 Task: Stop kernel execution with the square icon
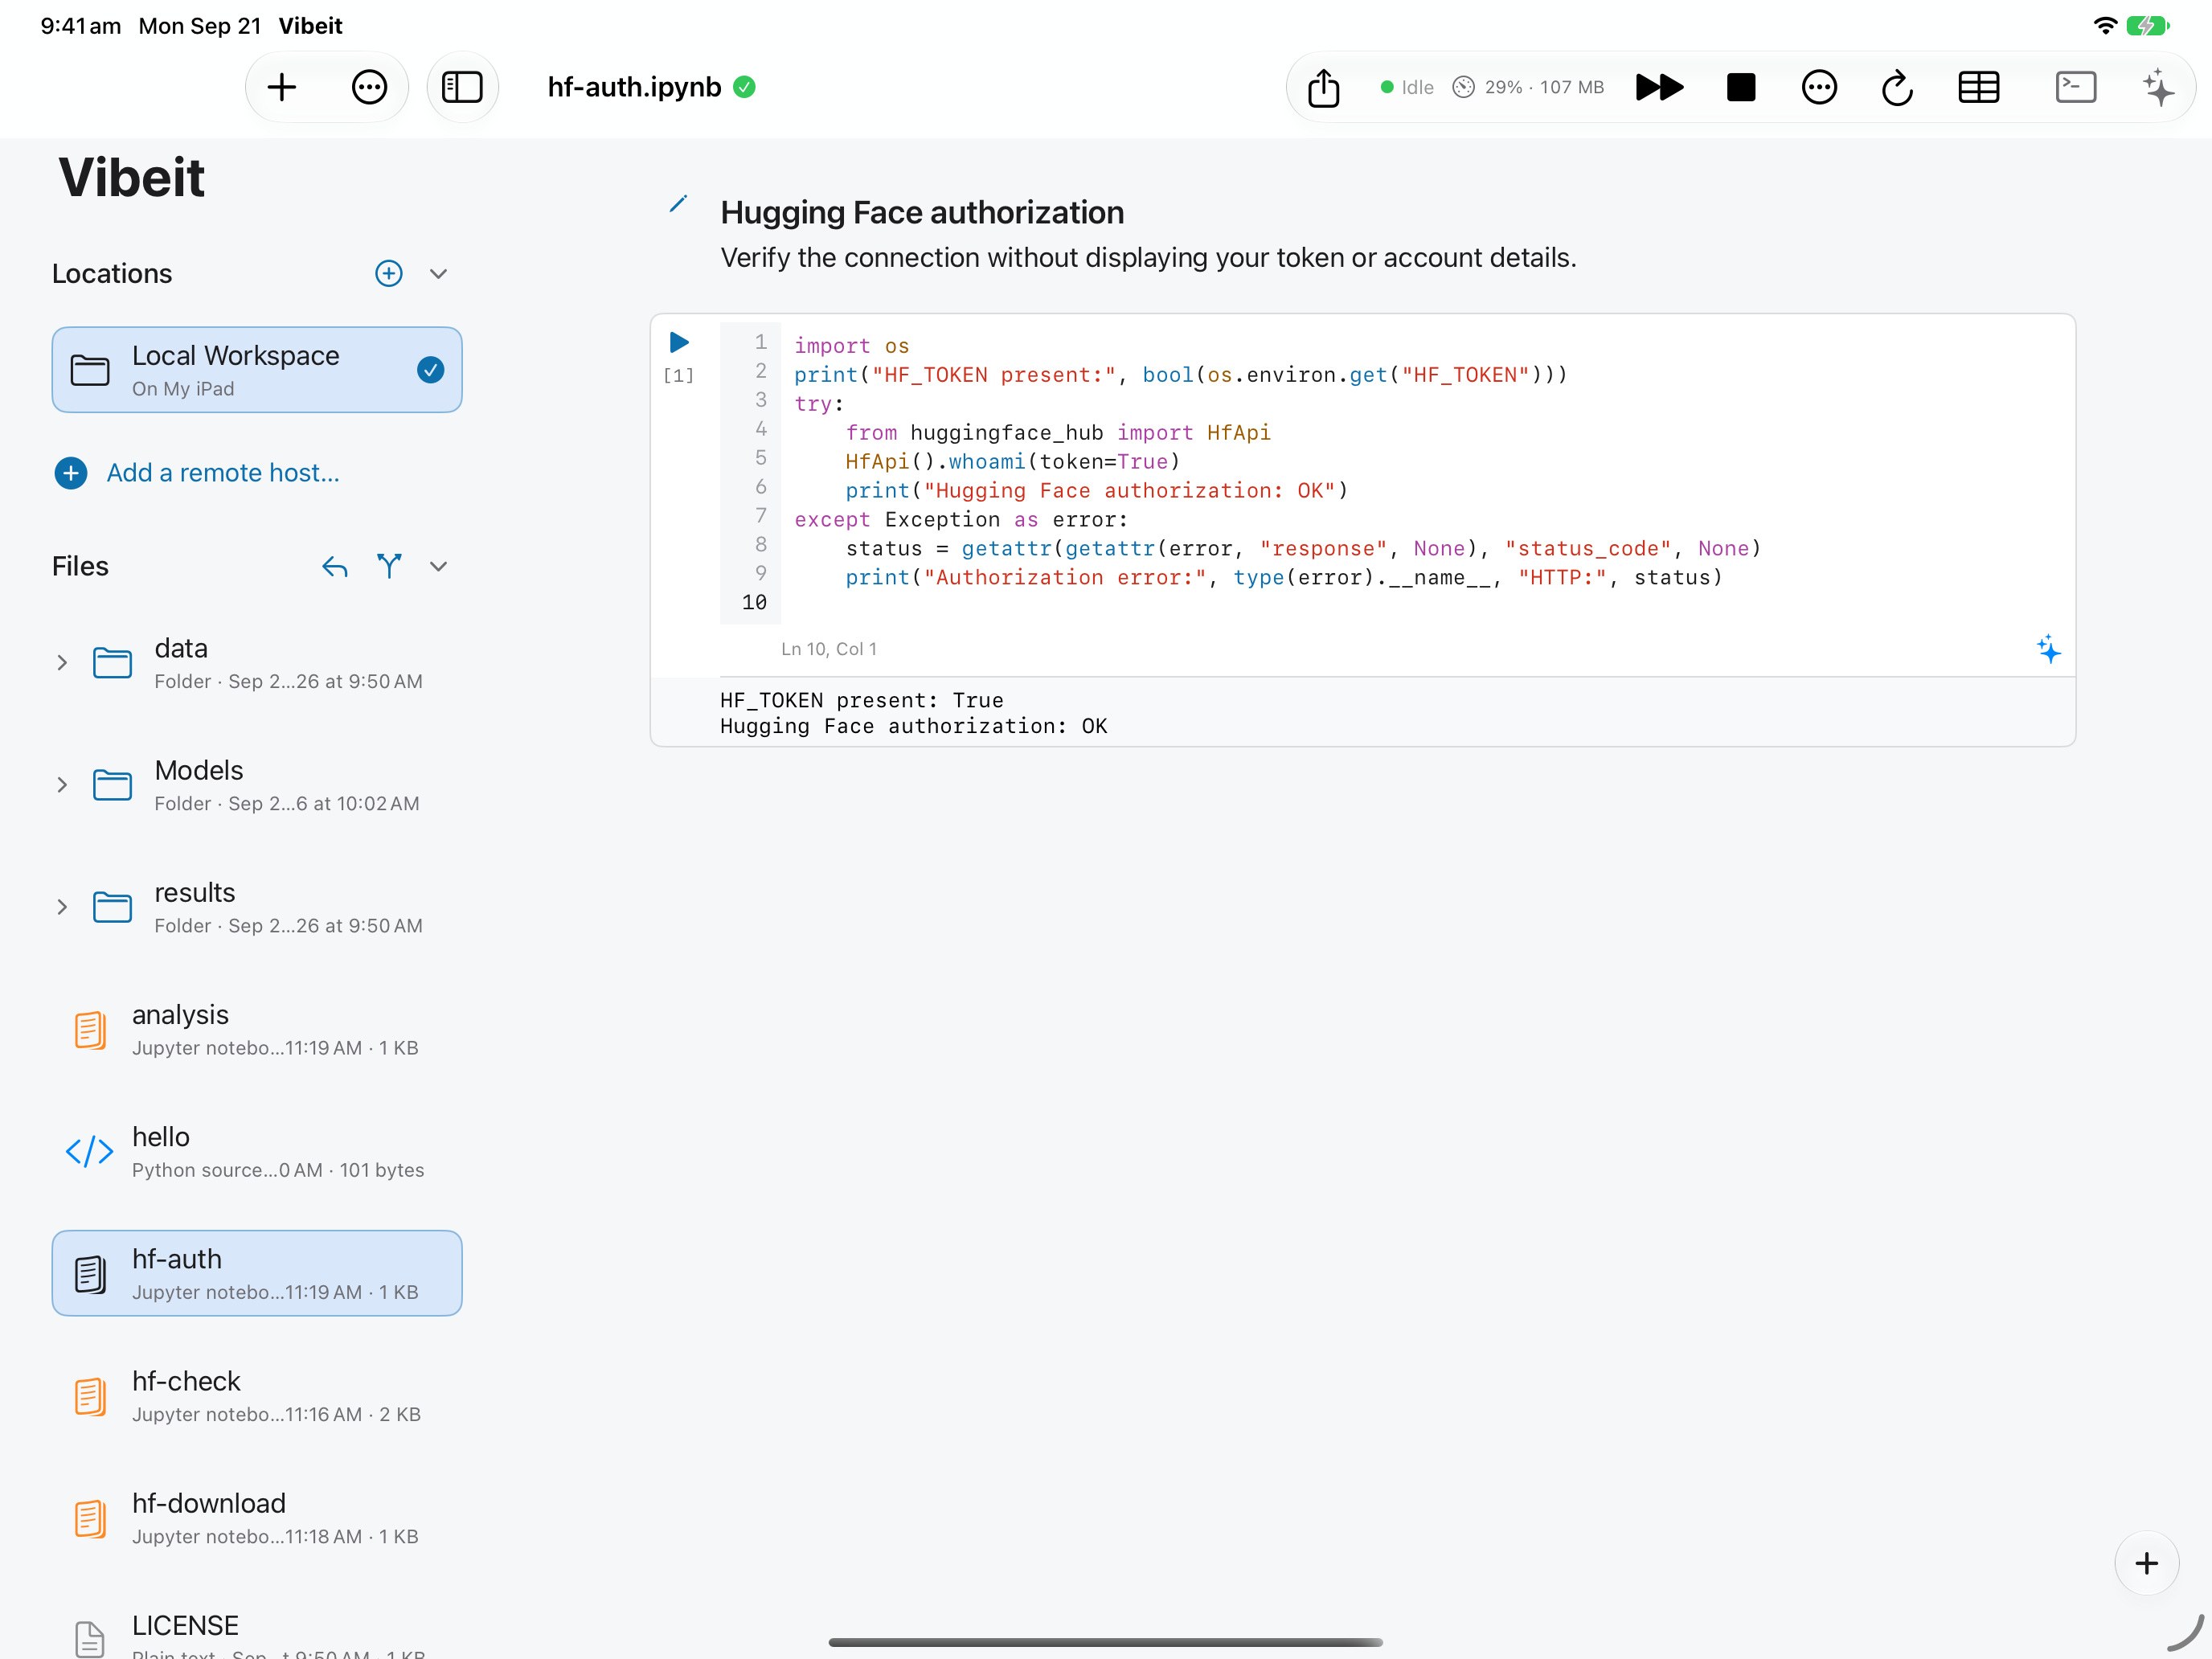coord(1740,87)
